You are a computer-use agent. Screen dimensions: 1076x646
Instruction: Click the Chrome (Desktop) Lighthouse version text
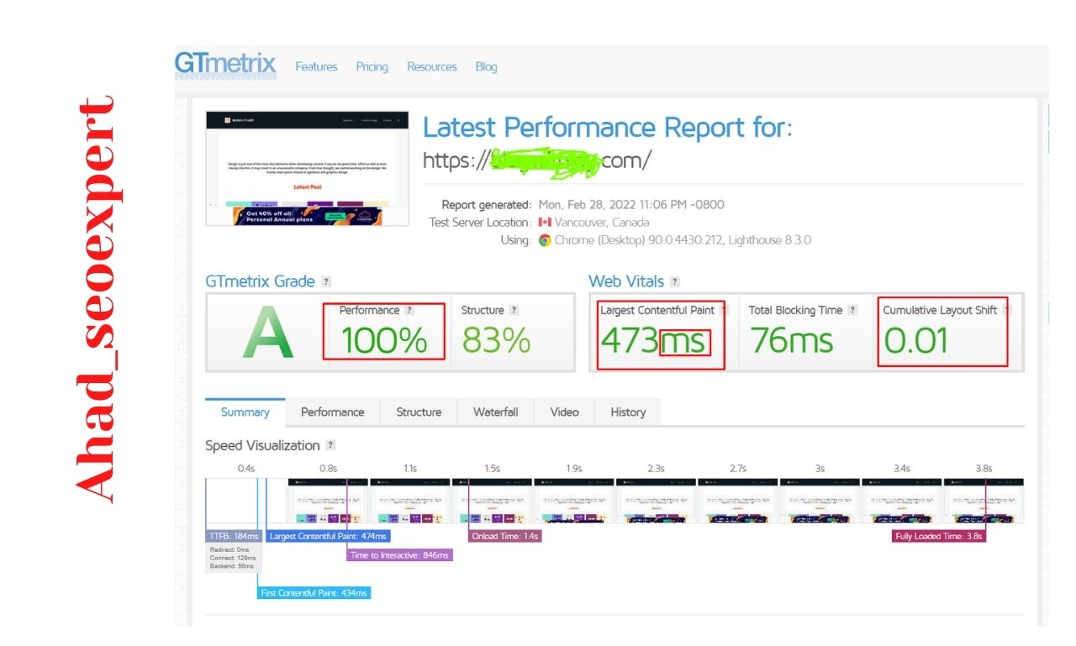[x=683, y=240]
